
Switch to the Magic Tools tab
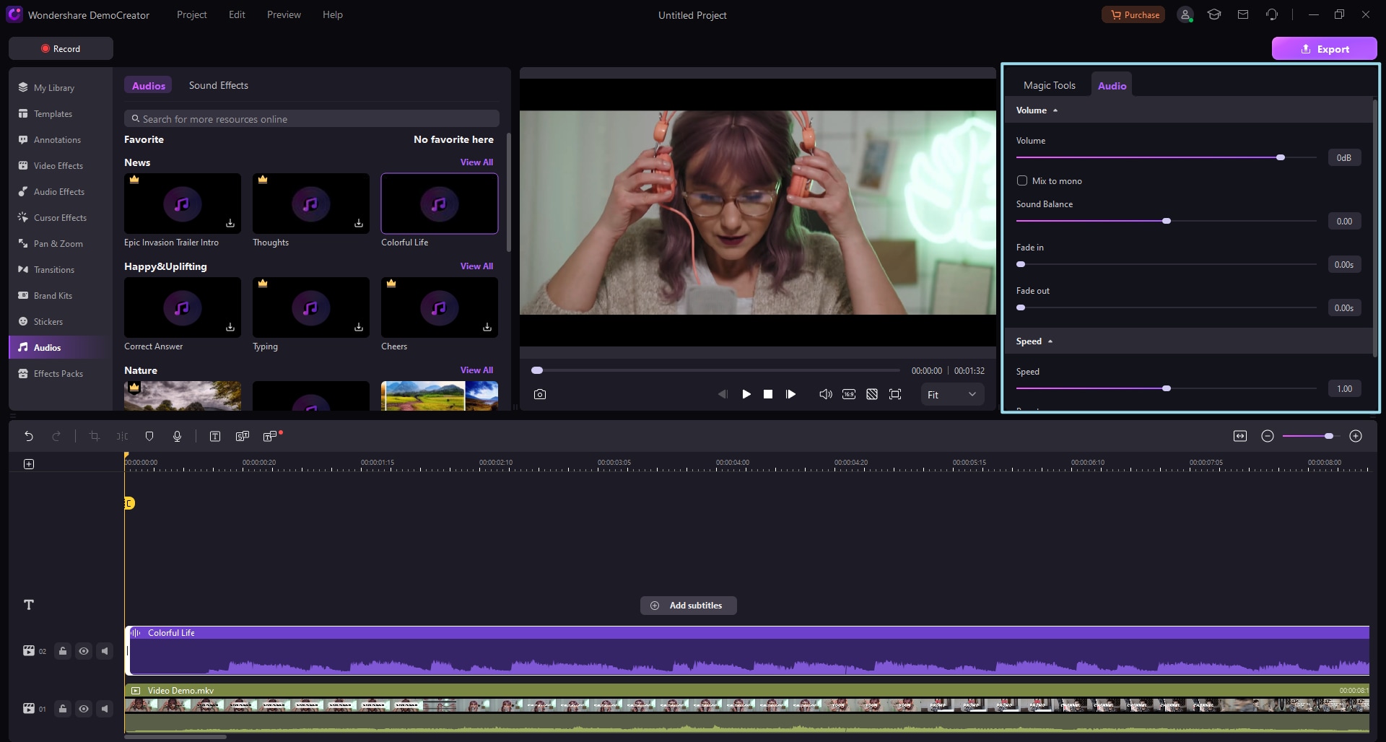point(1050,85)
